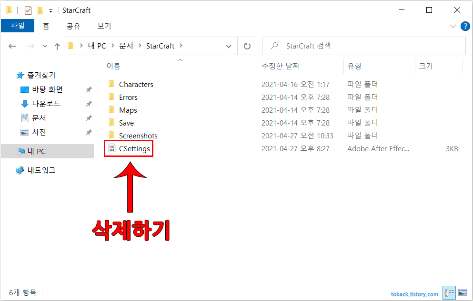The height and width of the screenshot is (301, 473).
Task: Expand the ribbon with the chevron
Action: [x=453, y=26]
